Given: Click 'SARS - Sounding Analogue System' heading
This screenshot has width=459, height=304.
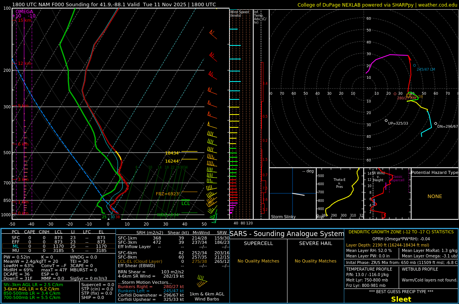Looking at the screenshot, I should [287, 234].
